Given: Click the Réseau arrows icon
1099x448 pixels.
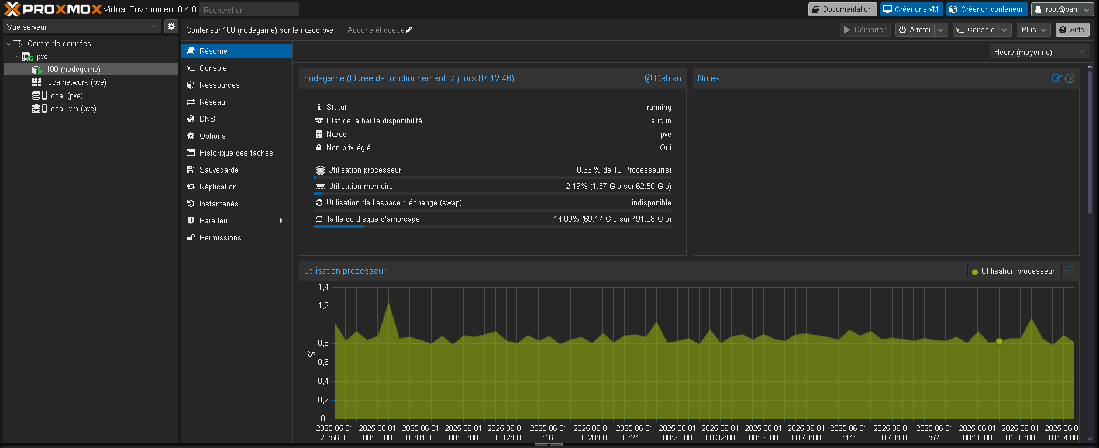Looking at the screenshot, I should (191, 102).
